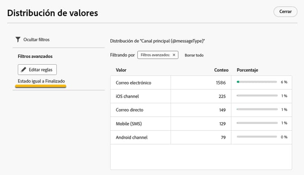Viewport: 304px width, 175px height.
Task: Sort by the Conteo column header
Action: tap(221, 70)
